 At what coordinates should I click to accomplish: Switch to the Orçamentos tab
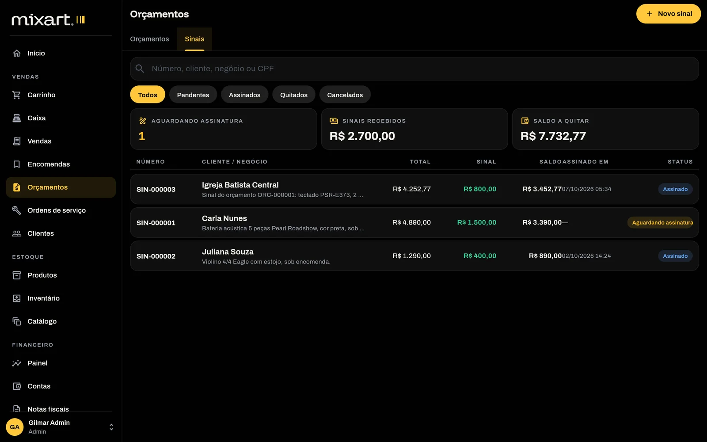tap(149, 39)
